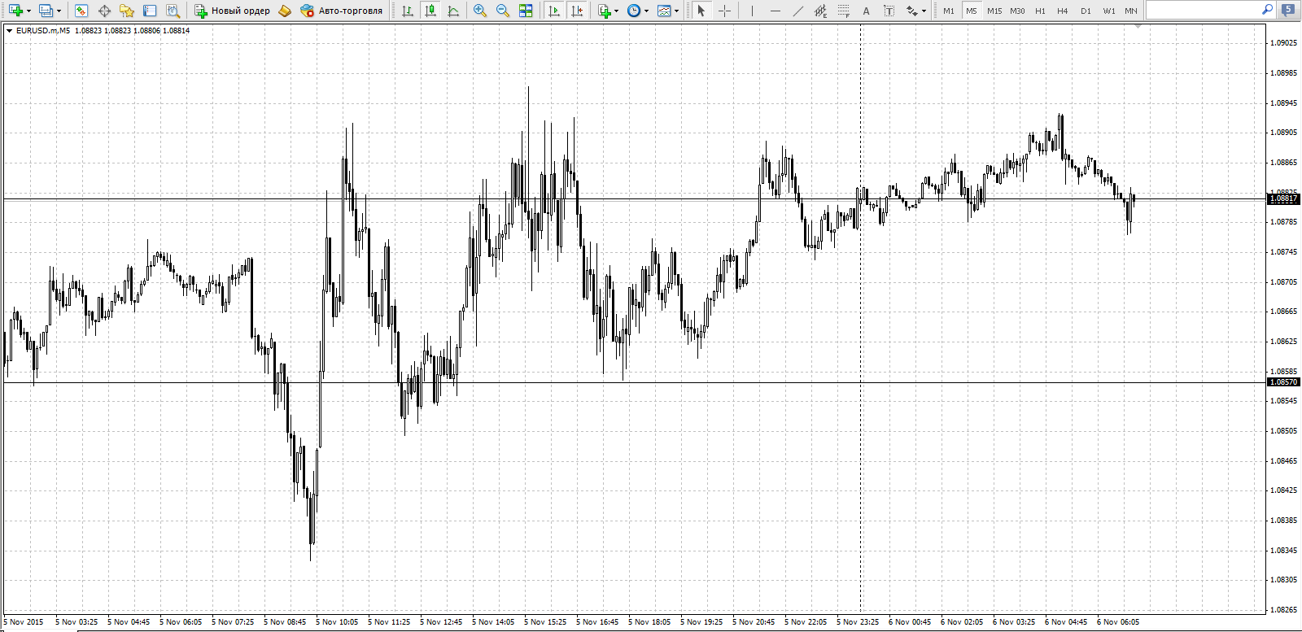
Task: Expand the Periods dropdown arrow
Action: pyautogui.click(x=647, y=11)
